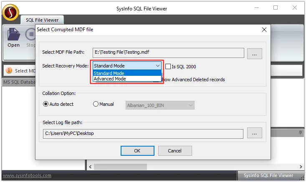
Task: Click the SysInfo SQL File Viewer status text
Action: click(268, 175)
